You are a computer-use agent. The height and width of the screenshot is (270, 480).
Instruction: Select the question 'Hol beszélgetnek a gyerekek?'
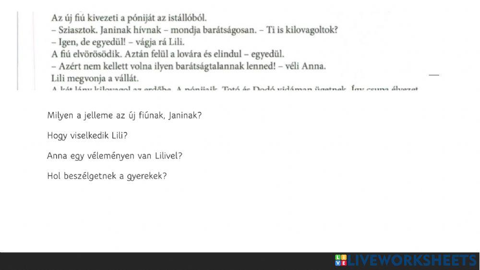(x=107, y=176)
